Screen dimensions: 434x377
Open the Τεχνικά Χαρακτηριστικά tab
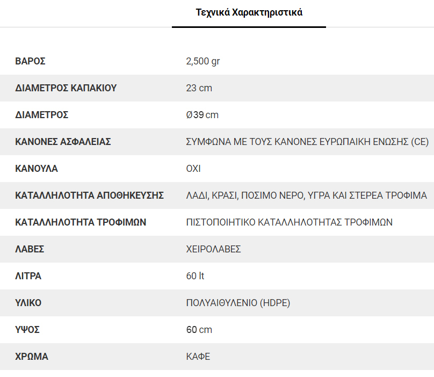(x=249, y=12)
